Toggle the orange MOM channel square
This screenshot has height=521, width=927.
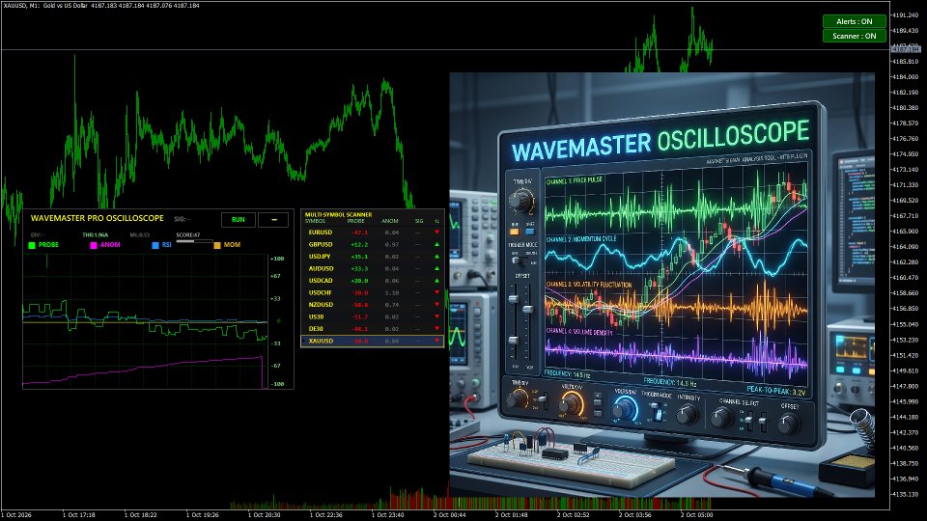217,245
